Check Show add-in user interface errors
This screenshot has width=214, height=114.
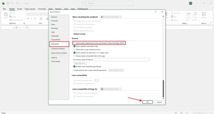pyautogui.click(x=74, y=49)
